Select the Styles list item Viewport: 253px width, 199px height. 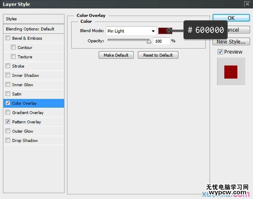pos(34,19)
